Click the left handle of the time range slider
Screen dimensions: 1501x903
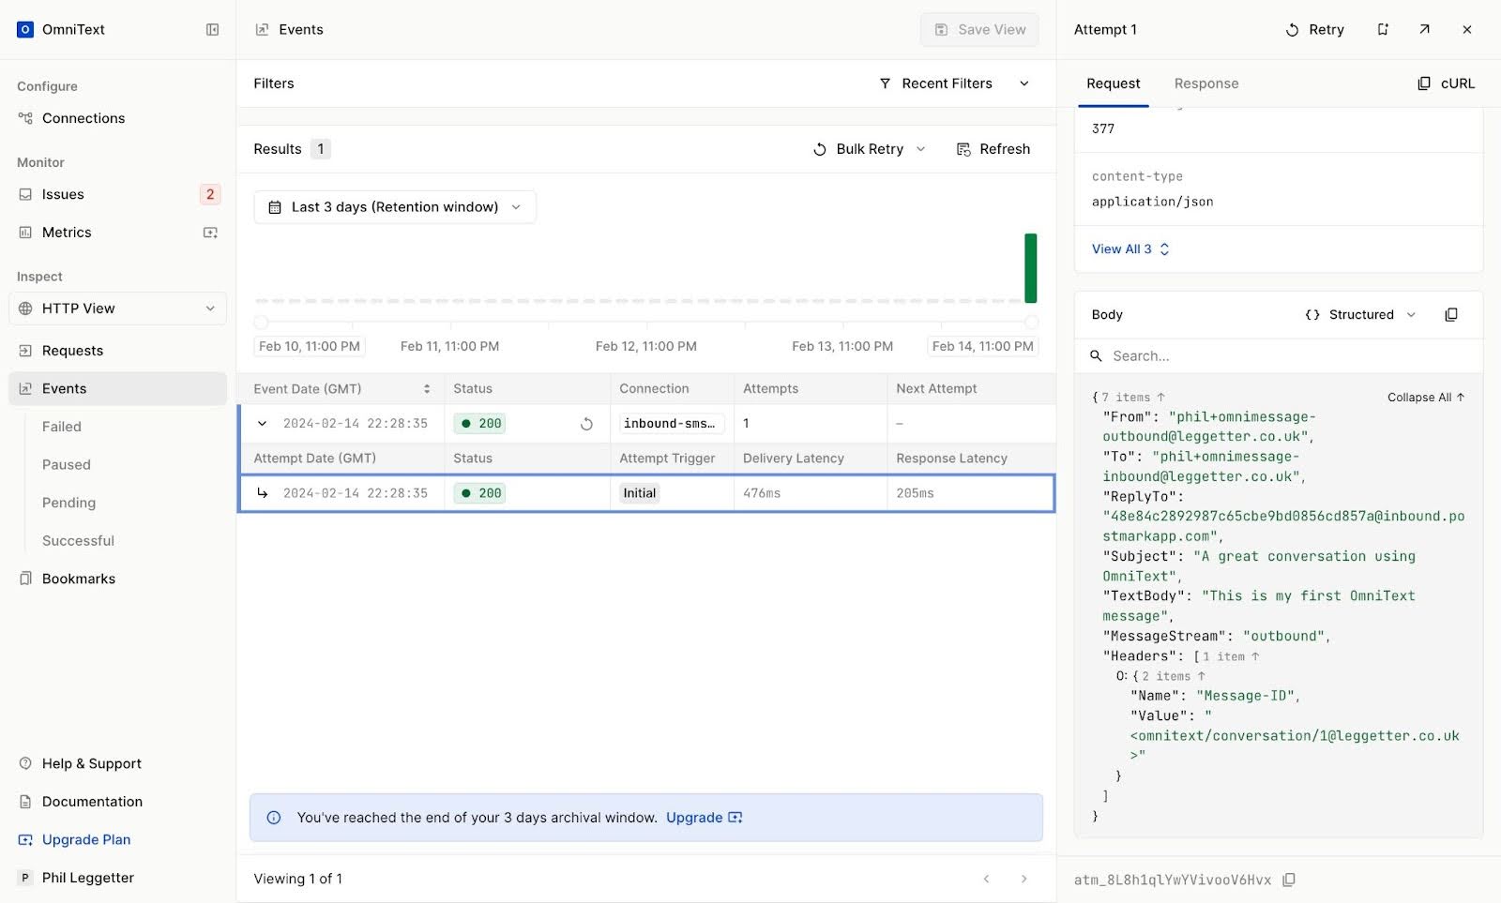(262, 323)
